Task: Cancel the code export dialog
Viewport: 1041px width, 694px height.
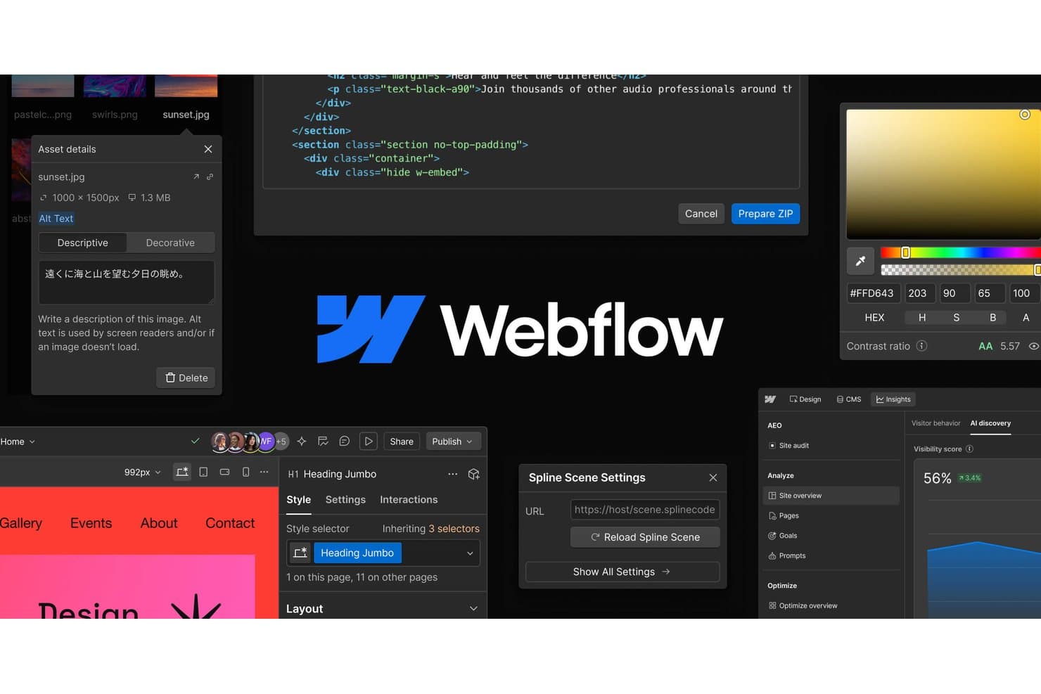Action: (701, 214)
